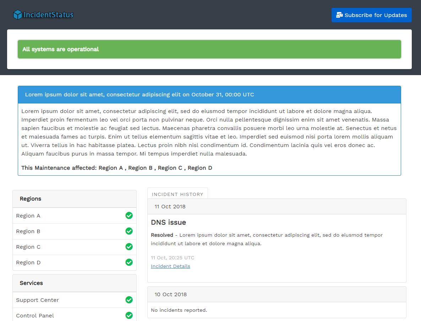
Task: Click the IncidentStatus cube logo icon
Action: click(17, 15)
